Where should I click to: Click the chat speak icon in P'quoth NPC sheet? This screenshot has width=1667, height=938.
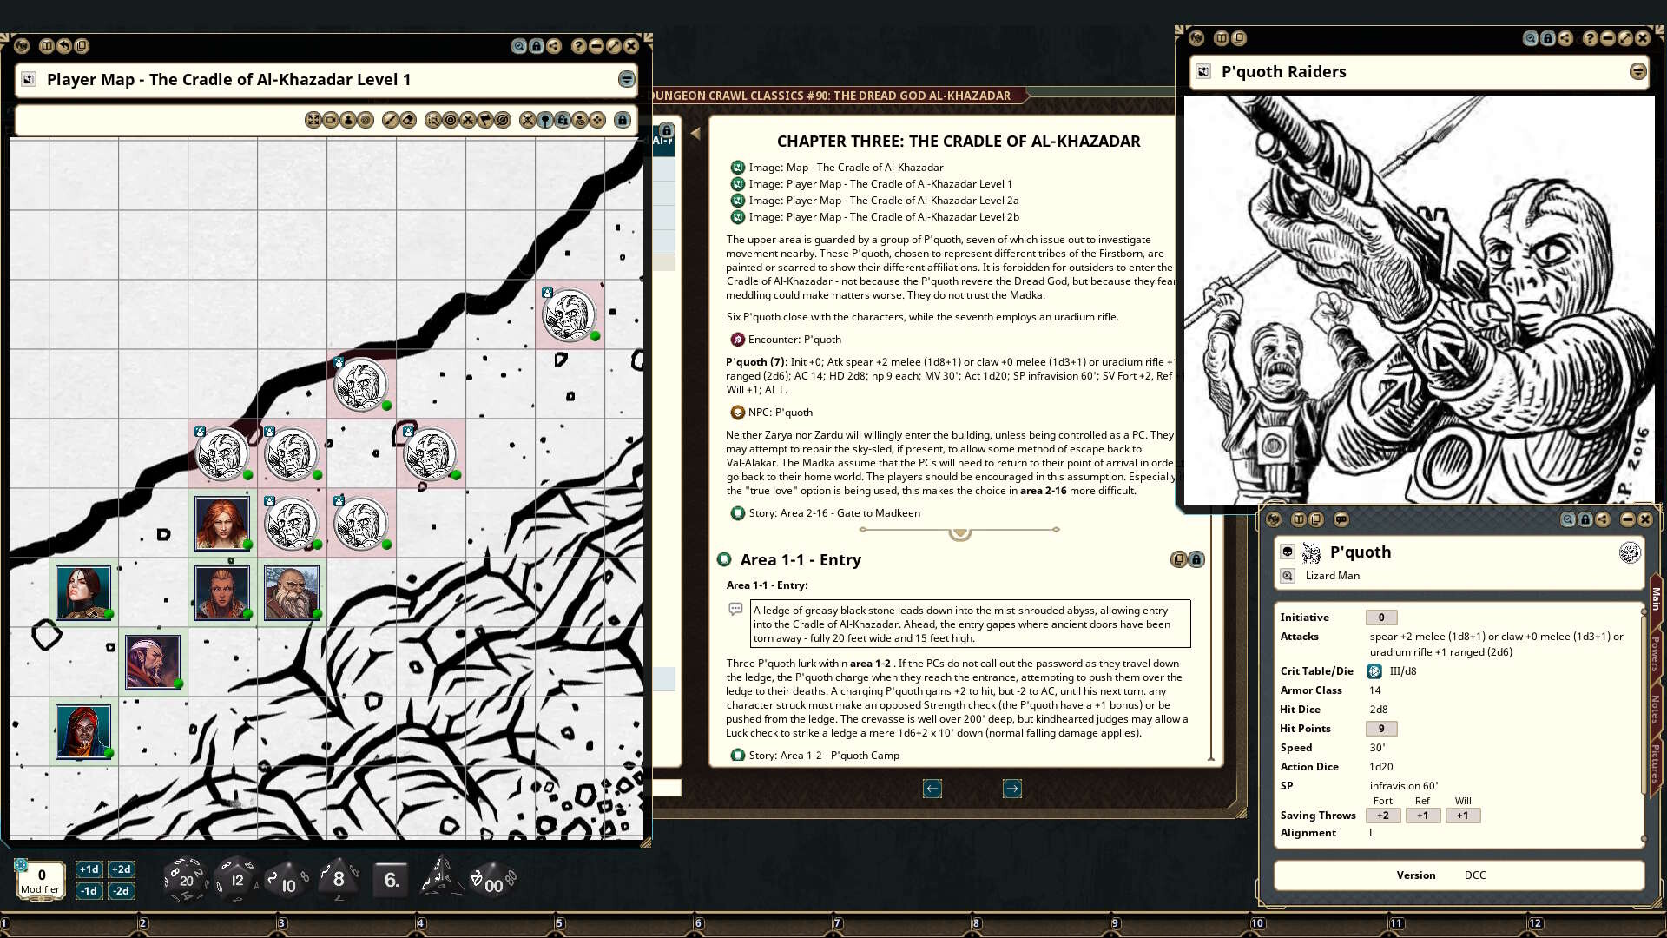1341,519
